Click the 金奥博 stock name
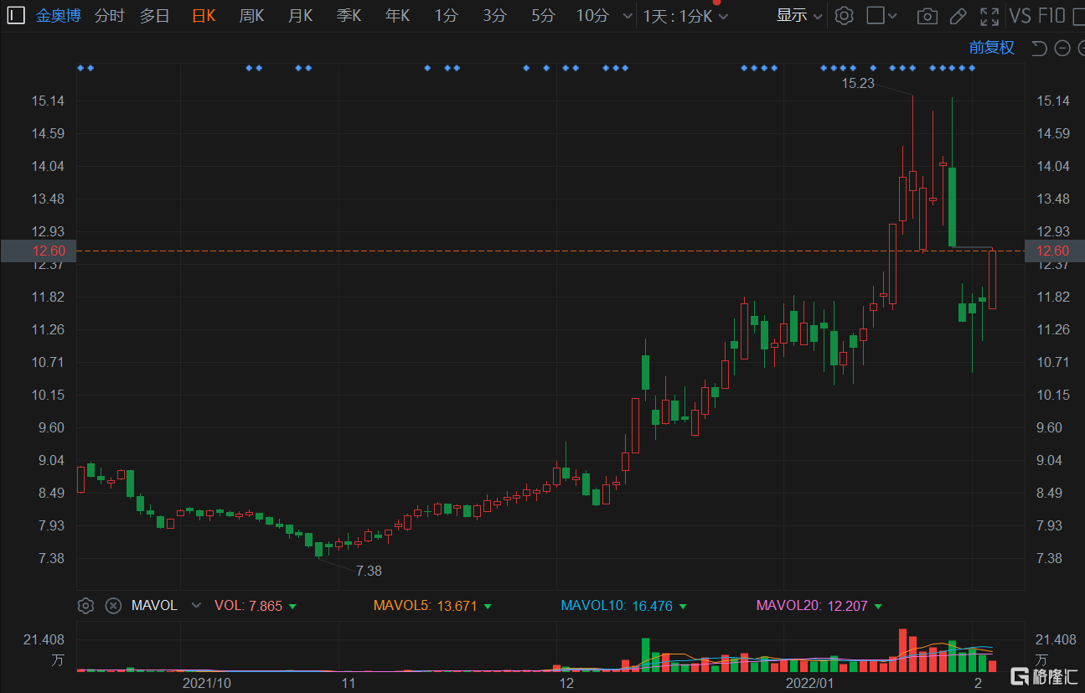 tap(59, 15)
